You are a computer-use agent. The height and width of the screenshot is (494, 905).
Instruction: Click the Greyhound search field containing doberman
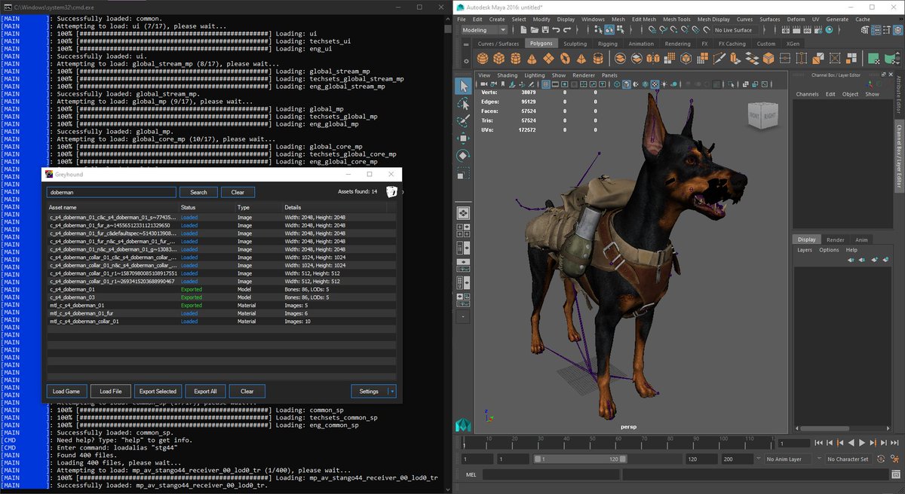(112, 192)
